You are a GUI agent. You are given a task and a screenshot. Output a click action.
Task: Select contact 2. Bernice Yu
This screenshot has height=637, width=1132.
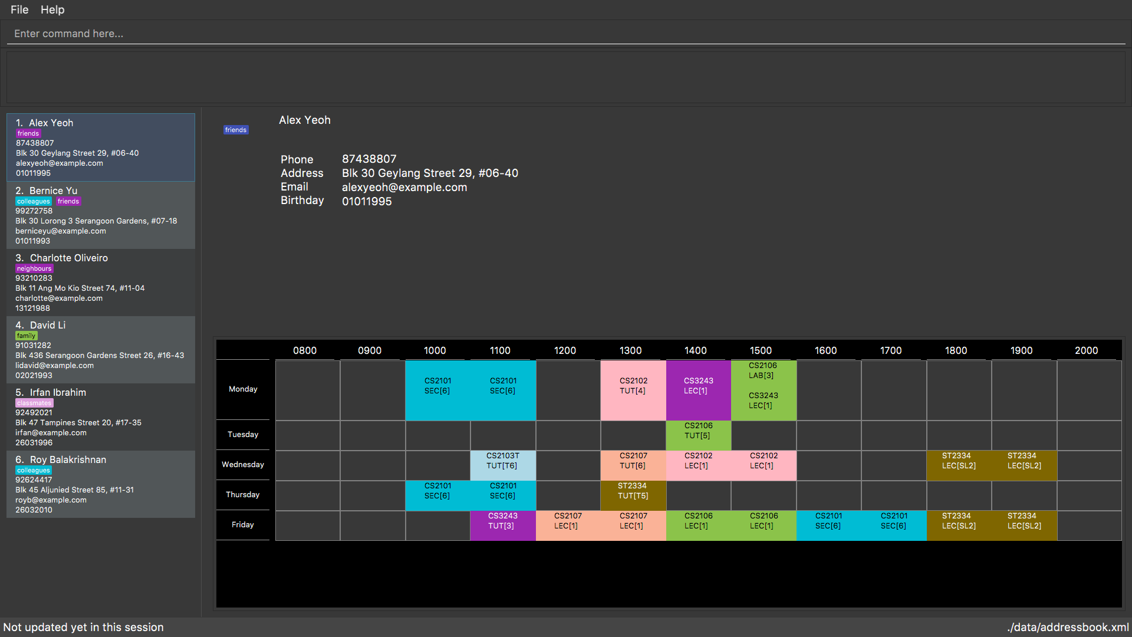pyautogui.click(x=101, y=215)
